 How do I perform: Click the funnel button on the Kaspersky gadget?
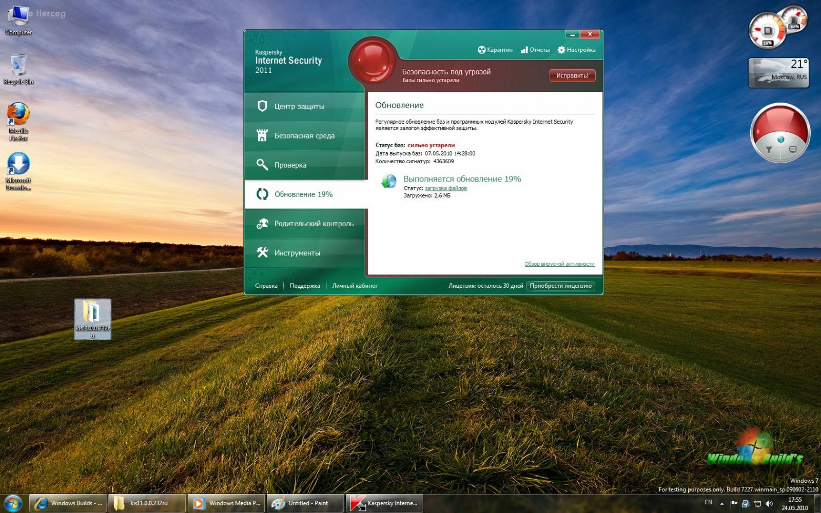coord(769,150)
